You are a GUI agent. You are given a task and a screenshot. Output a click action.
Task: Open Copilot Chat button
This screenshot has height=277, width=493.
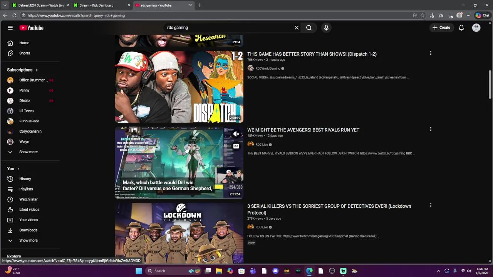point(482,15)
